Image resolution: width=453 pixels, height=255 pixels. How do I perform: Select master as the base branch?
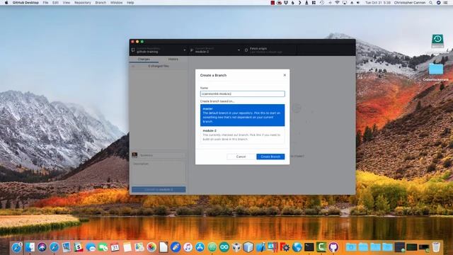[x=242, y=115]
